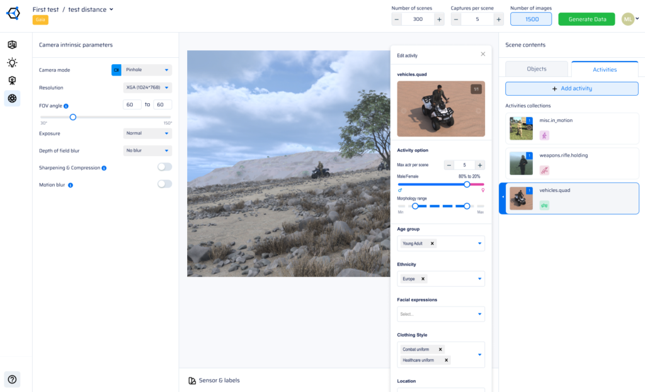Screen dimensions: 645x392
Task: Switch to the Objects tab
Action: (x=537, y=69)
